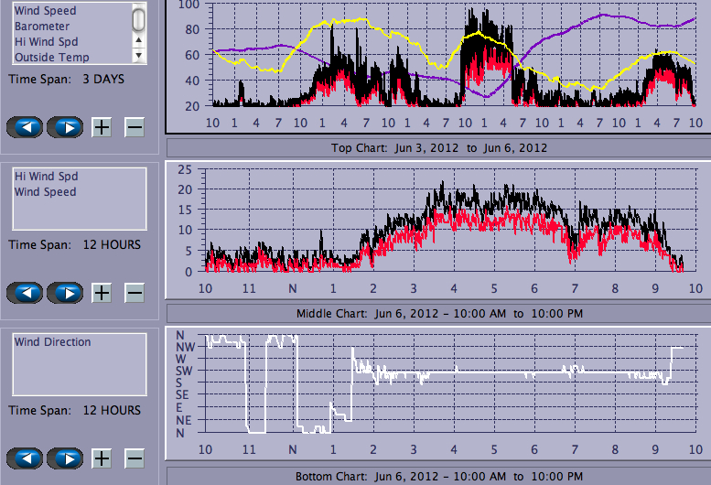711x485 pixels.
Task: Click the middle chart forward arrow button
Action: point(65,293)
